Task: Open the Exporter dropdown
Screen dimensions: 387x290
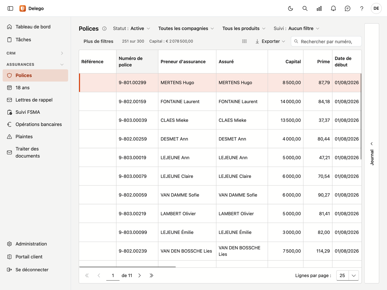Action: tap(270, 41)
